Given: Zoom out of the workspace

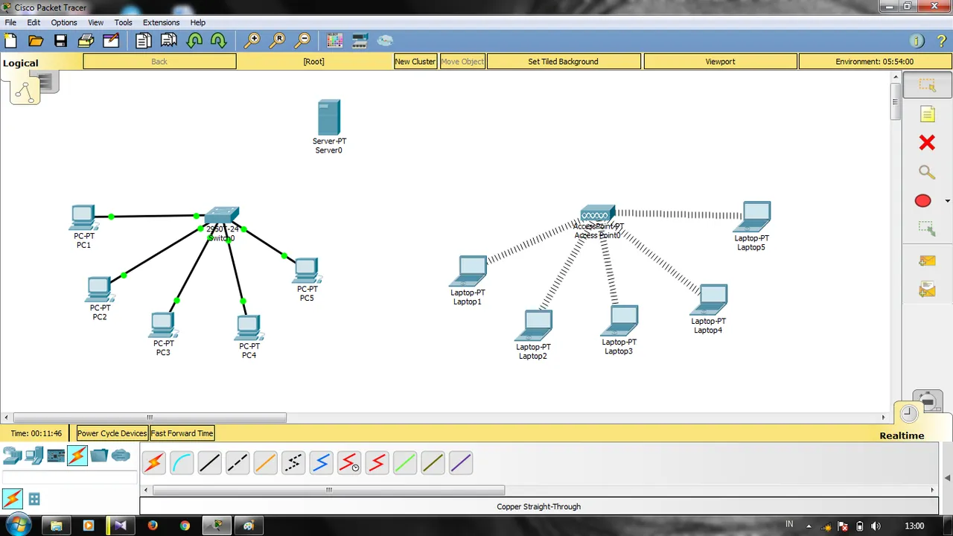Looking at the screenshot, I should click(x=303, y=40).
